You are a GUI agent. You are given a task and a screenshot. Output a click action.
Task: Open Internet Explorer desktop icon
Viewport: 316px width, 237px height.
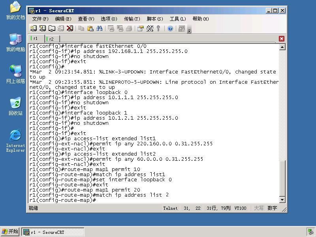coord(15,141)
